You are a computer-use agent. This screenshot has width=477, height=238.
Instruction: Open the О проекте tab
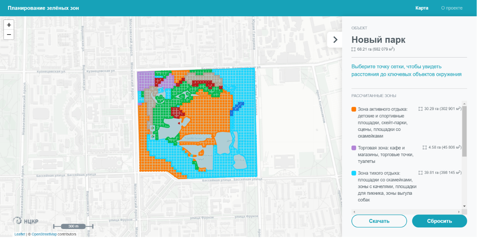[452, 8]
